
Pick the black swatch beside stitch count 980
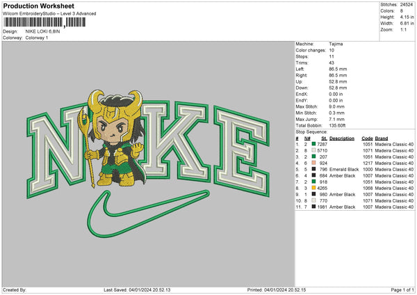(x=314, y=194)
